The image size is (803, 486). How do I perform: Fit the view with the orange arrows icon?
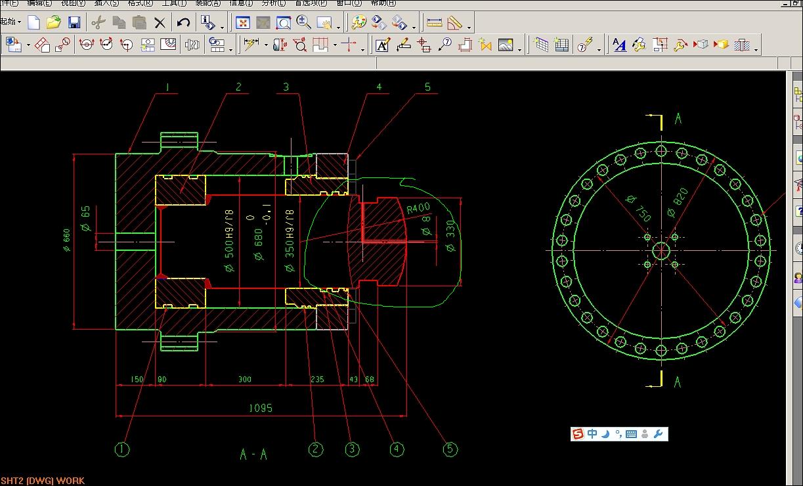(243, 23)
